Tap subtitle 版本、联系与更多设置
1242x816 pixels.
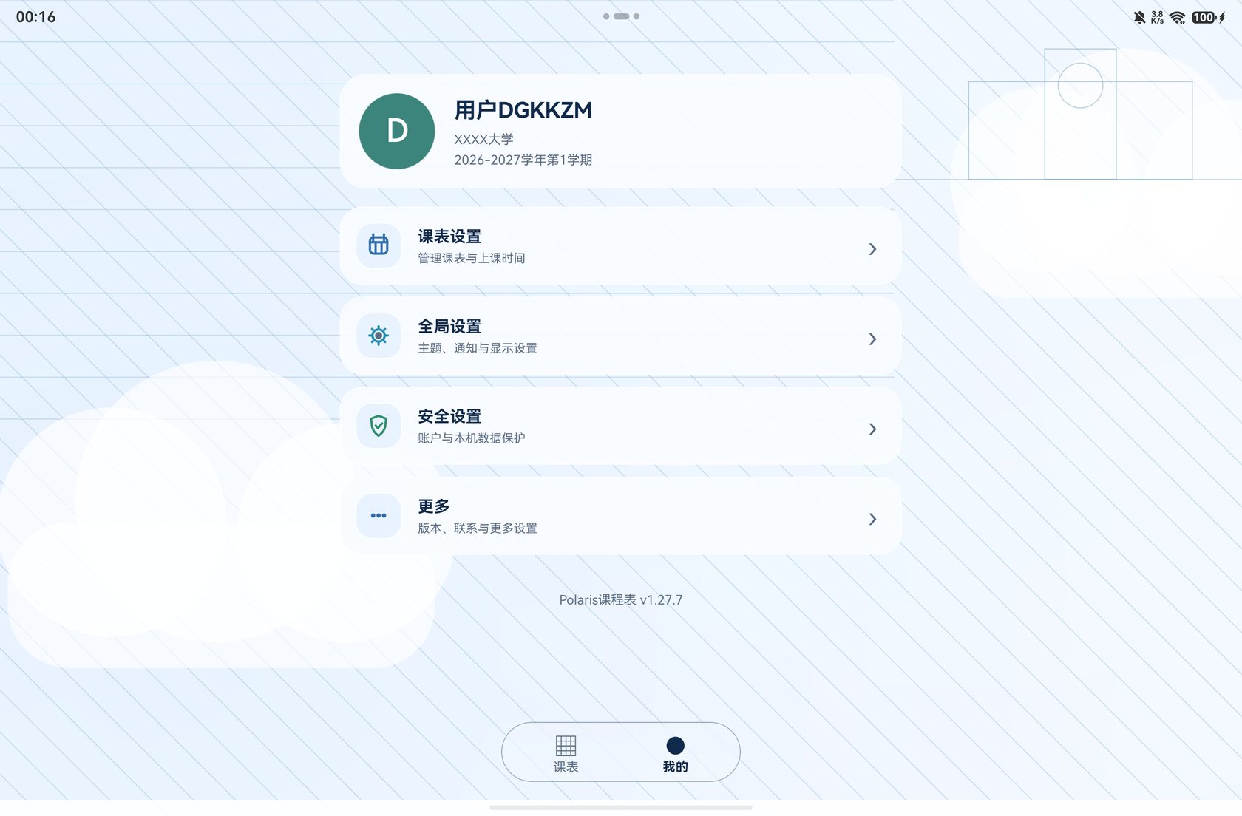[x=478, y=528]
